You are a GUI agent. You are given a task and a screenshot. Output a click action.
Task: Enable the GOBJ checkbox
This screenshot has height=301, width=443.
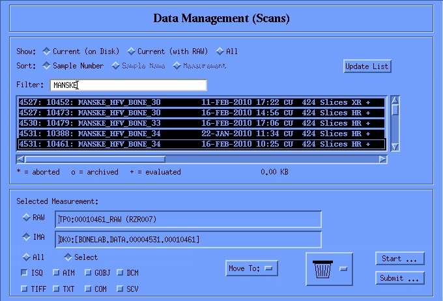click(x=88, y=272)
